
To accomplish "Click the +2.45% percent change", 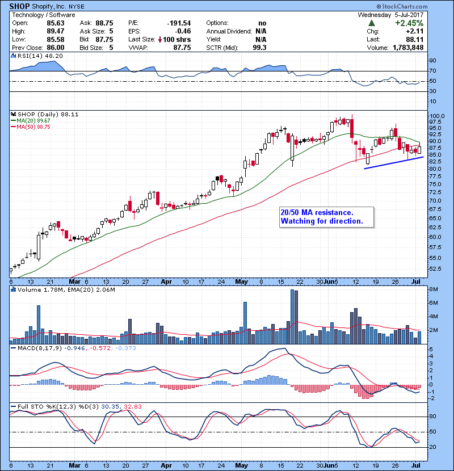I will coord(409,23).
